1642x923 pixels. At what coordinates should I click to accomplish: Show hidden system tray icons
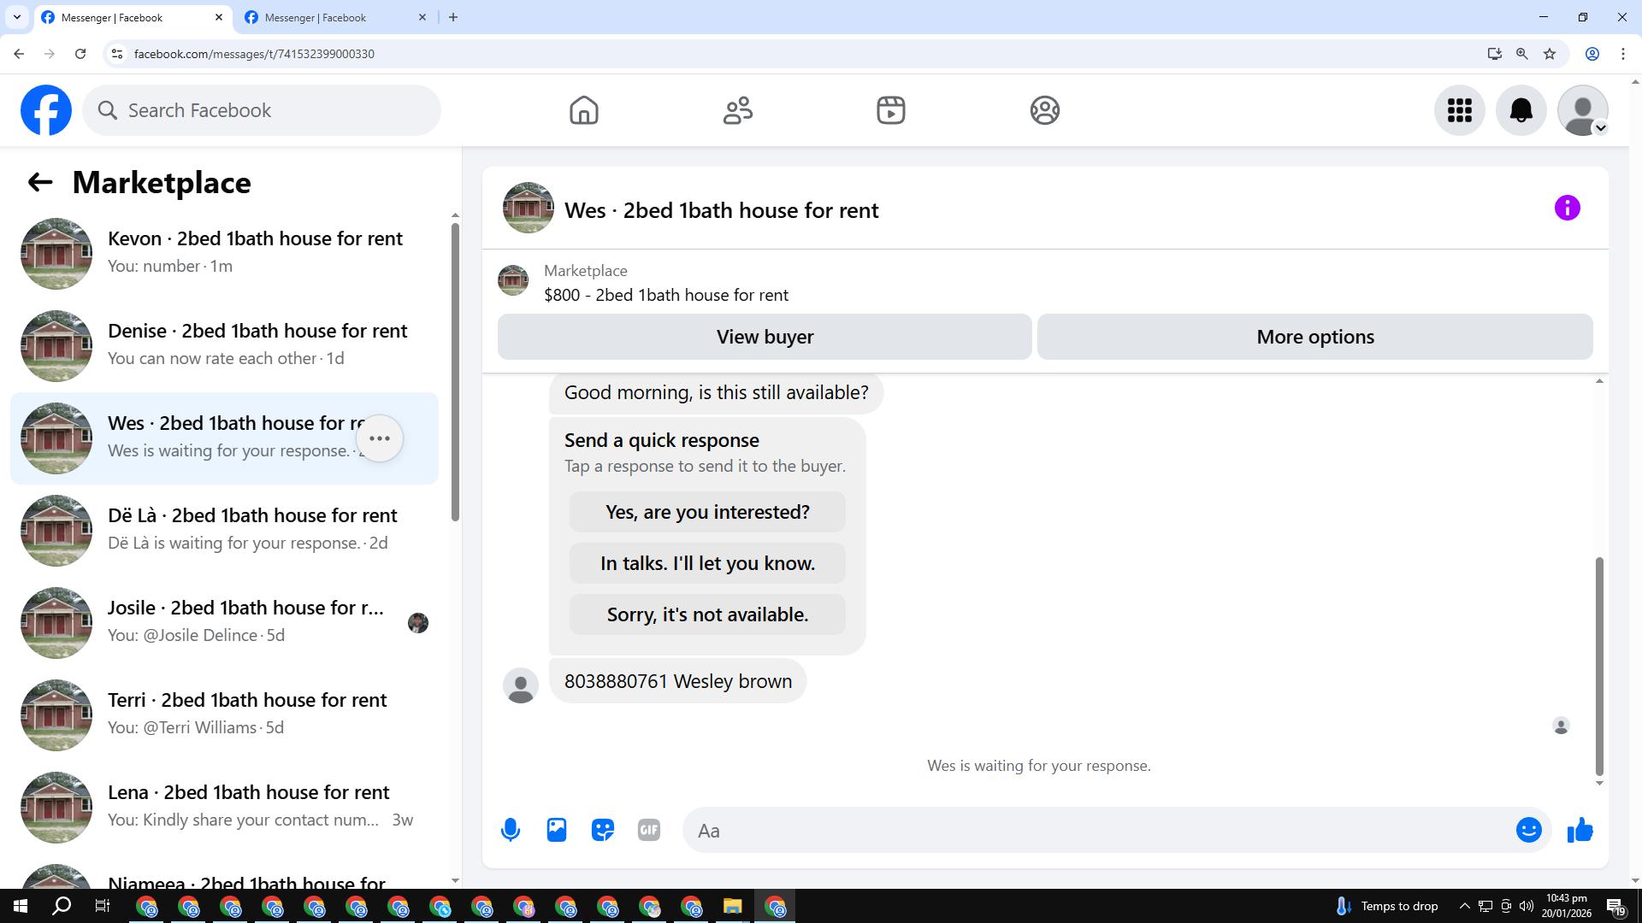1465,906
